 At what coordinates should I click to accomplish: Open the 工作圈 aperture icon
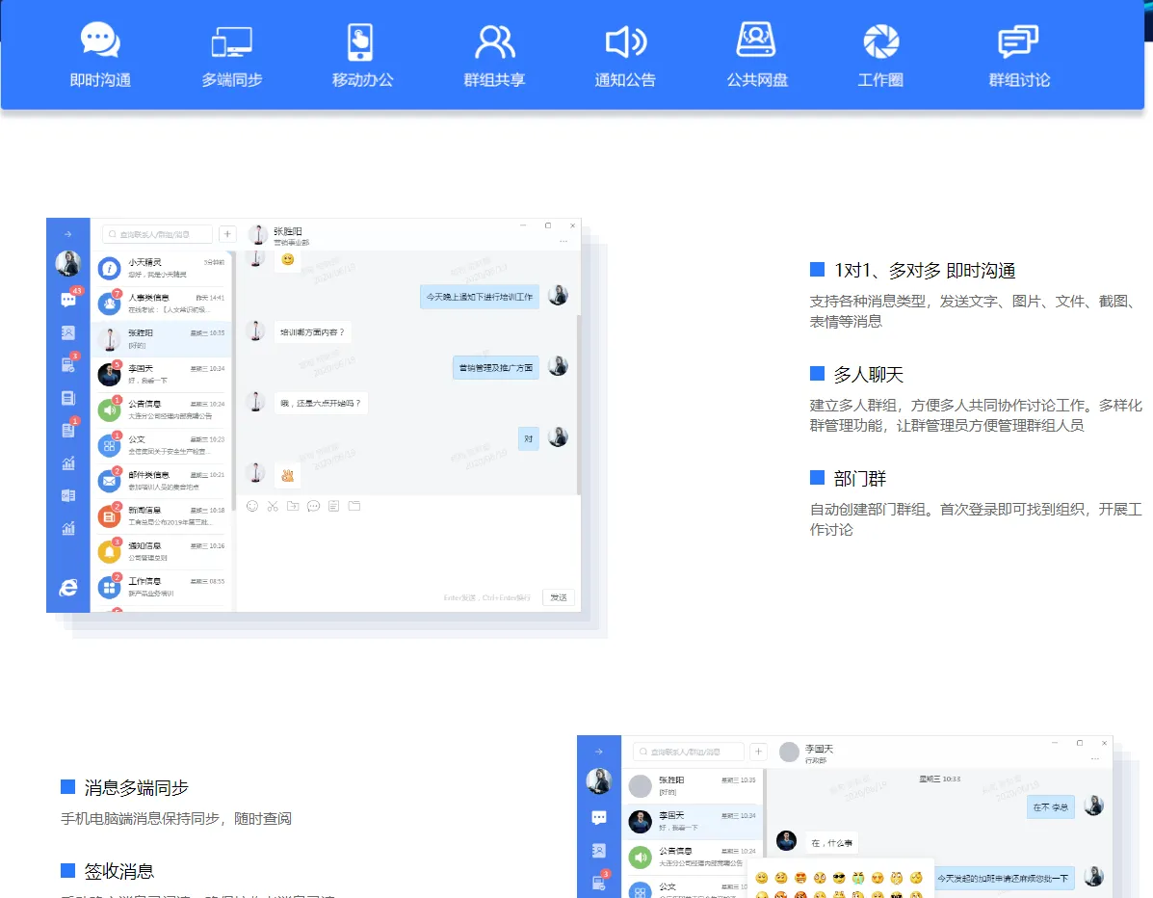[x=880, y=43]
